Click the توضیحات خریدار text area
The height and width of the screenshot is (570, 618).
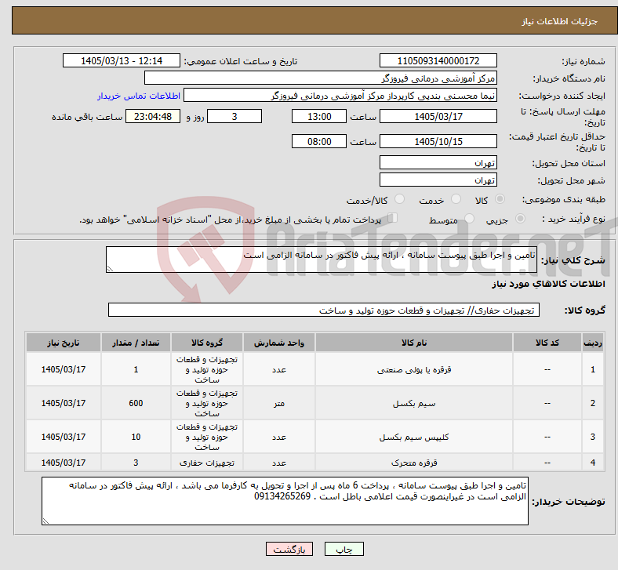285,501
